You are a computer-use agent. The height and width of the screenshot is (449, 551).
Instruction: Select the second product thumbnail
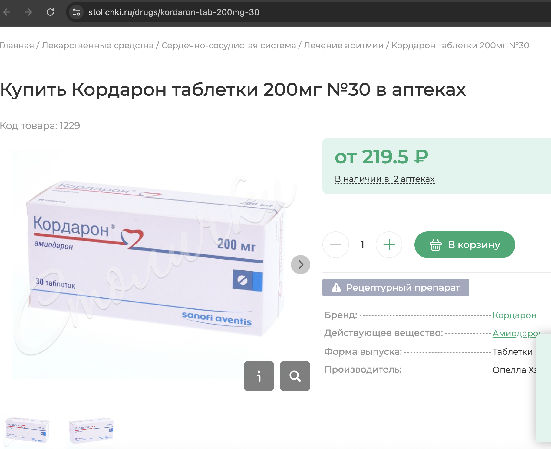pos(91,430)
